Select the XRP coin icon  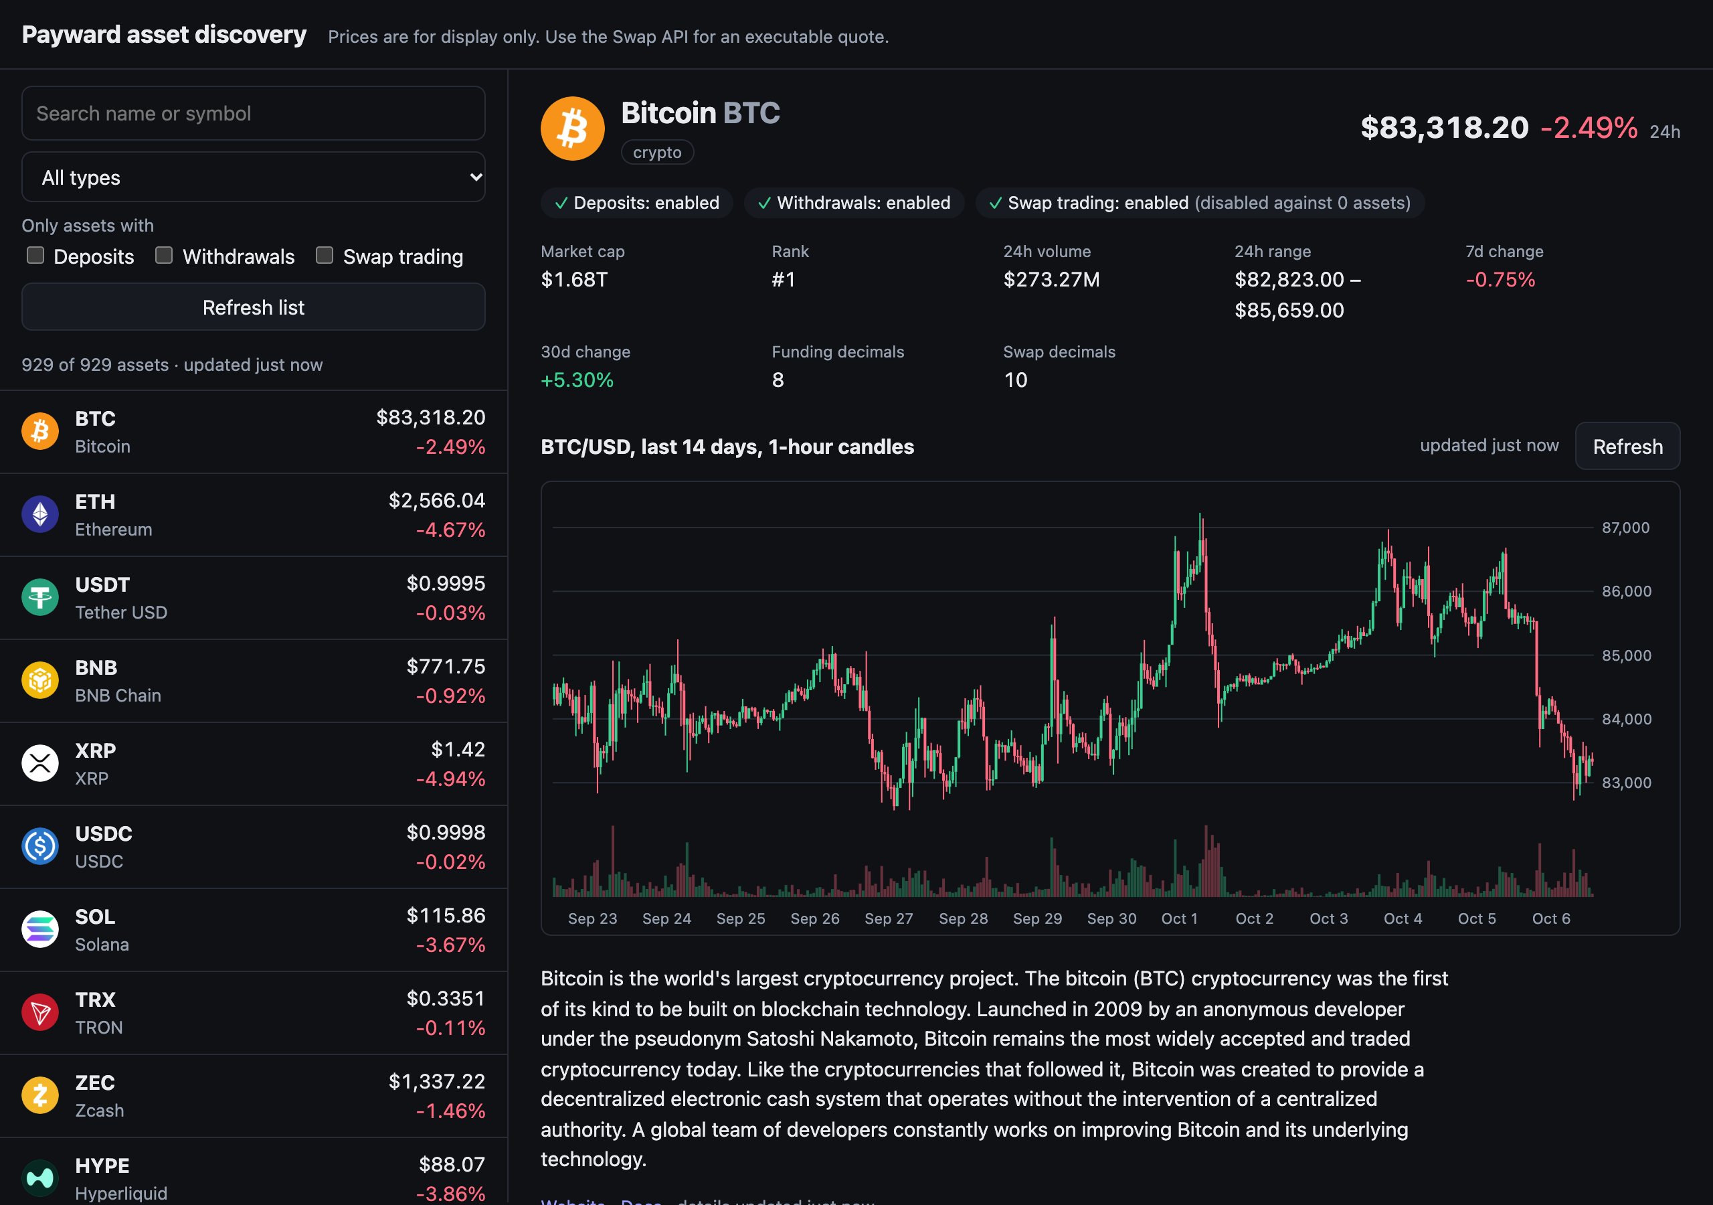[40, 763]
